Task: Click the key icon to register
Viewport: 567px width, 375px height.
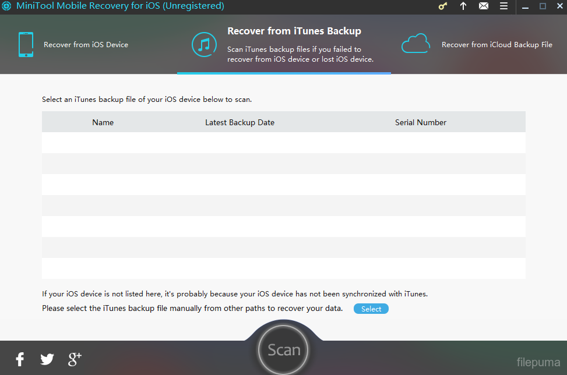Action: coord(443,6)
